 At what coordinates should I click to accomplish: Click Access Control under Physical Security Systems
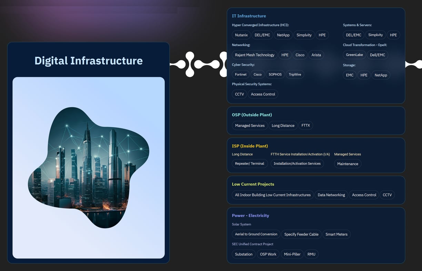263,94
